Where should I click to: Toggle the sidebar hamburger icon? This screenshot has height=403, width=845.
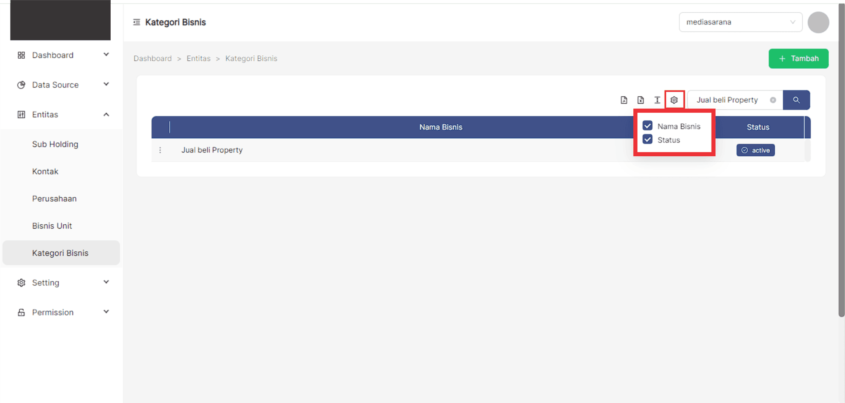(136, 22)
